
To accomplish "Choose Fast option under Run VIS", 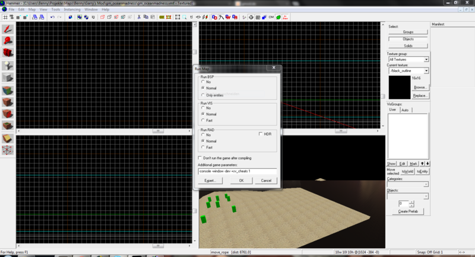I will point(202,120).
